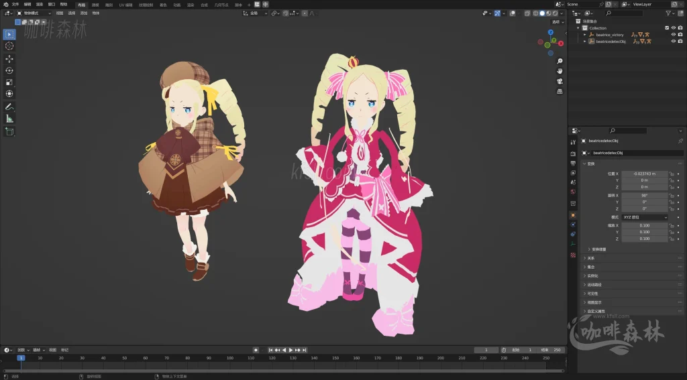The height and width of the screenshot is (380, 687).
Task: Jump to the timeline end frame
Action: click(304, 350)
